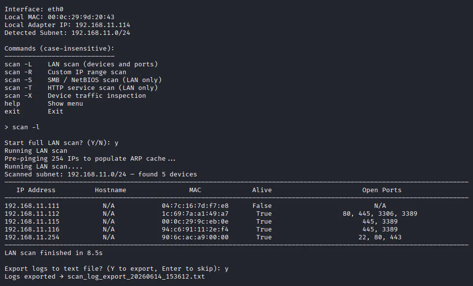The height and width of the screenshot is (286, 473).
Task: Click MAC 04:7c:16:7d:f7:e8 in first row
Action: coord(195,206)
